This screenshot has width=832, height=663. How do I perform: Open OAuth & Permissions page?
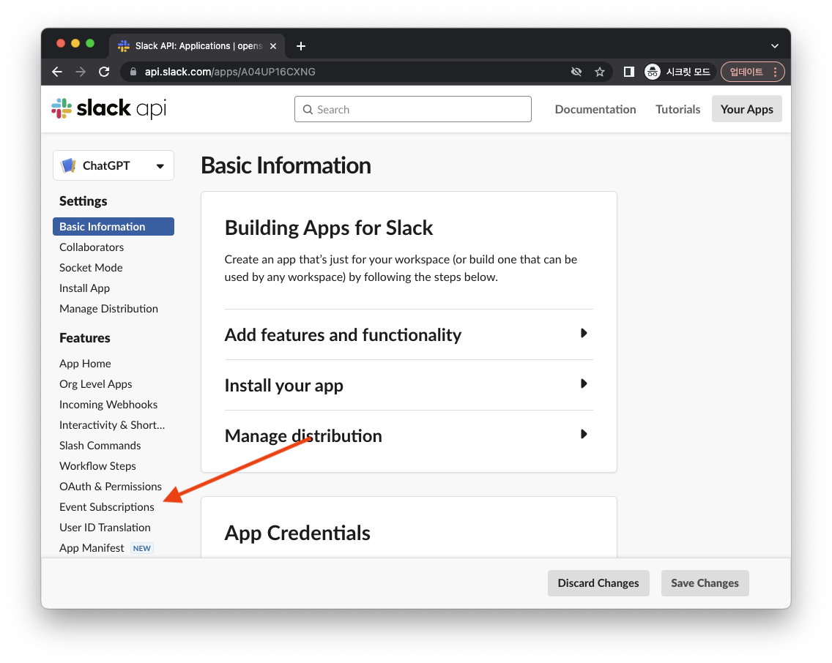(x=111, y=487)
